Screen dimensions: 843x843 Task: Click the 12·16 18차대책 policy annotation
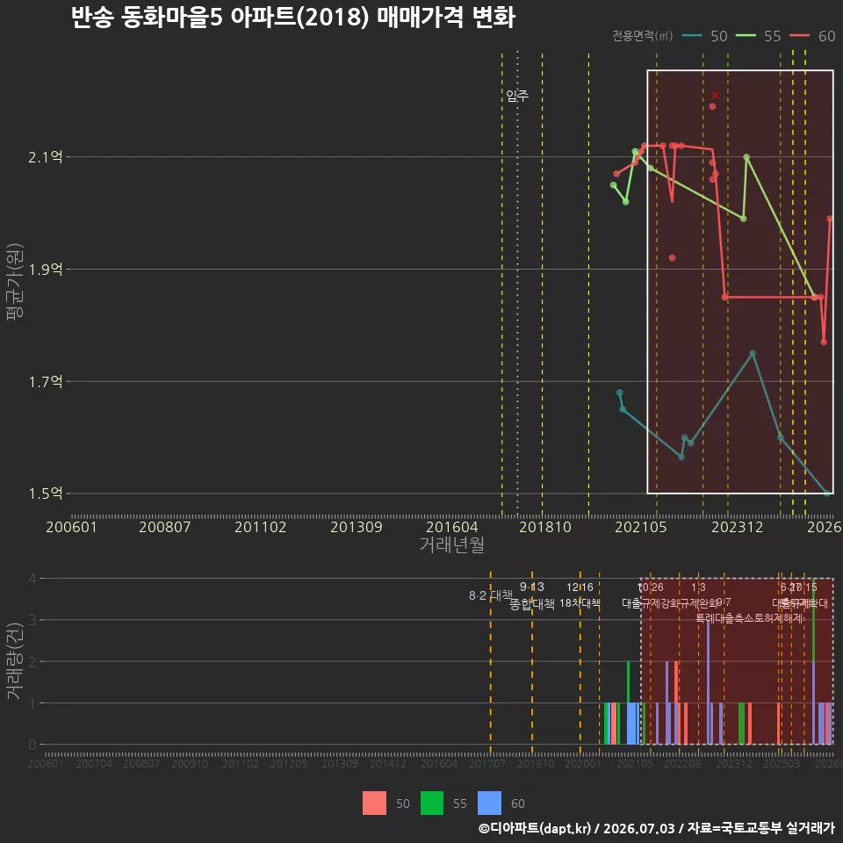pyautogui.click(x=580, y=595)
